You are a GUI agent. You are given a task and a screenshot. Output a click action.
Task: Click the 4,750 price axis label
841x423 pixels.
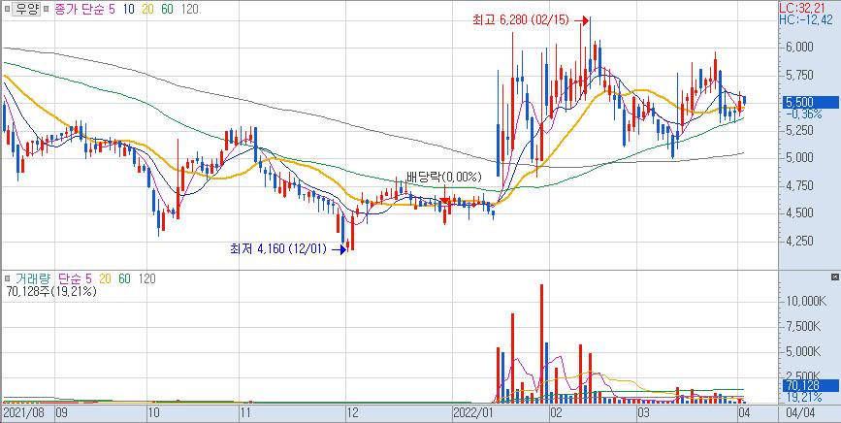coord(800,186)
